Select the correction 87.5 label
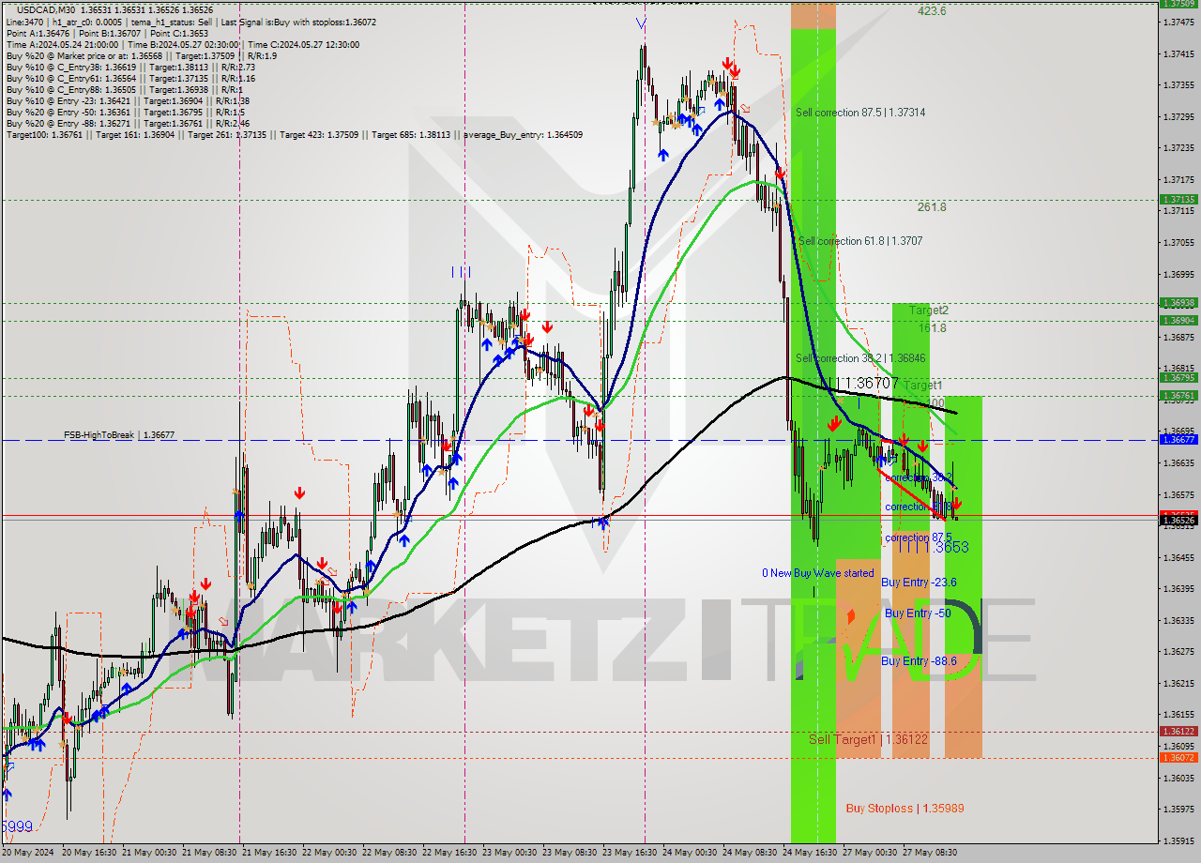Screen dimensions: 1201x863 tap(919, 538)
